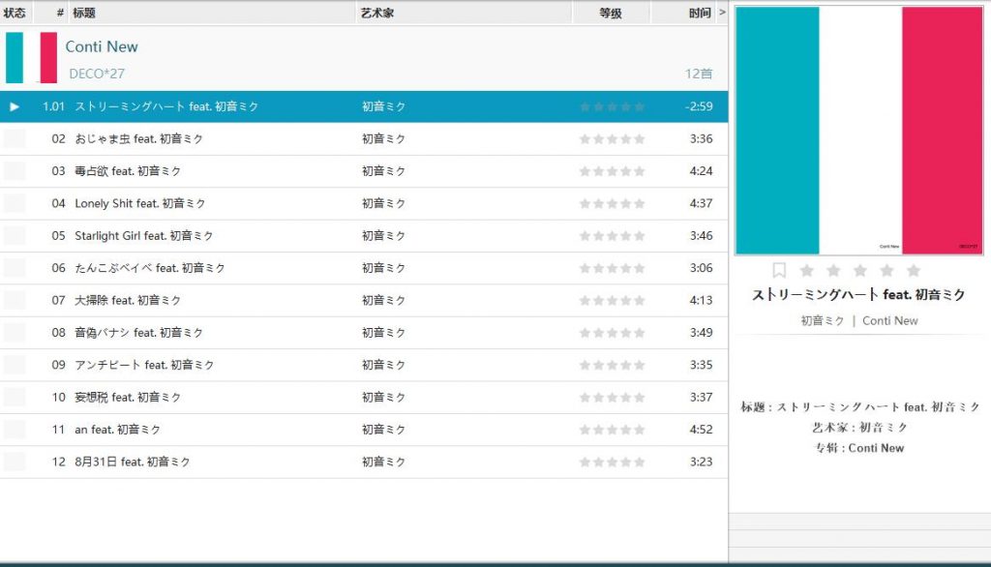Image resolution: width=991 pixels, height=567 pixels.
Task: Sort by the 时间 duration column header
Action: point(700,13)
